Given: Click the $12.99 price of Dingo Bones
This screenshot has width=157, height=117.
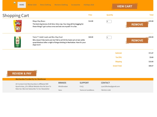Looking at the screenshot, I should coord(91,21).
